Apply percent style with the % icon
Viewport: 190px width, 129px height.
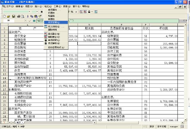(x=72, y=12)
